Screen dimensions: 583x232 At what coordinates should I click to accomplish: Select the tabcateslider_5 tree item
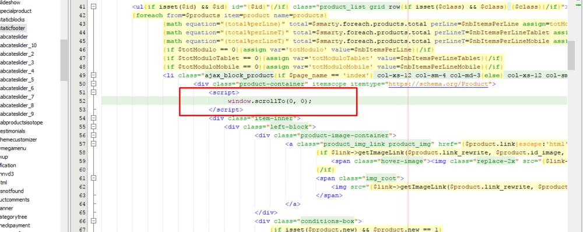(x=17, y=79)
